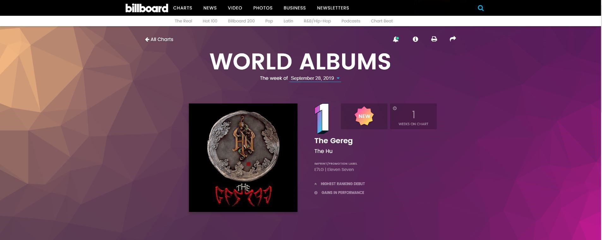
Task: Click the Billboard logo
Action: (147, 8)
